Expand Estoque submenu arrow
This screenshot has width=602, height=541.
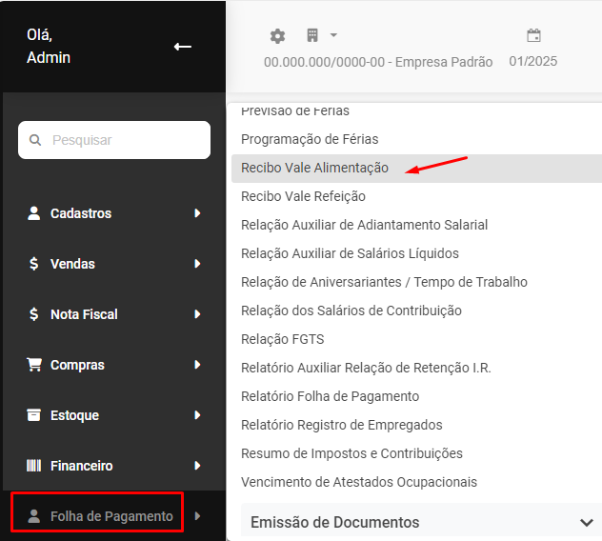pyautogui.click(x=197, y=415)
